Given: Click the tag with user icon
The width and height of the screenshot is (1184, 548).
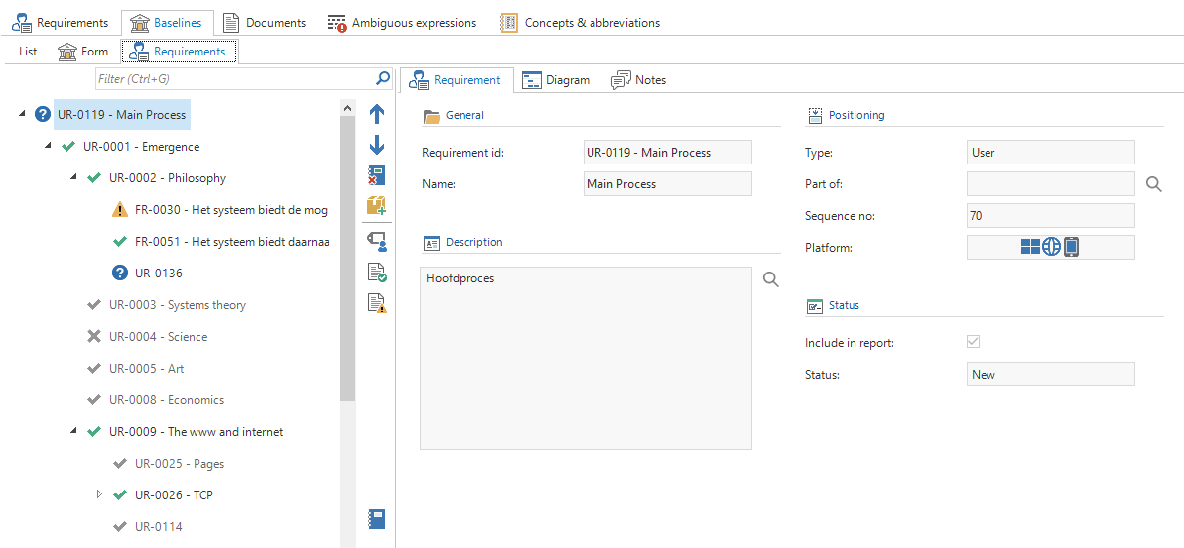Looking at the screenshot, I should click(x=377, y=240).
